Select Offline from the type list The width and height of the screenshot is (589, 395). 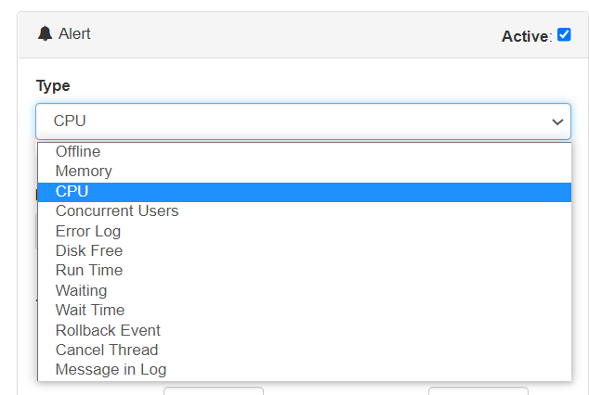(78, 151)
